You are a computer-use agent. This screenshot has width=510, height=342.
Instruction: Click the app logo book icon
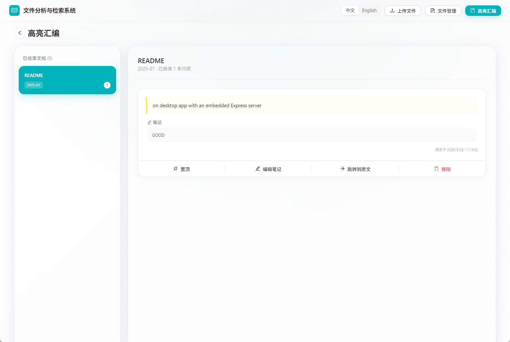(14, 10)
